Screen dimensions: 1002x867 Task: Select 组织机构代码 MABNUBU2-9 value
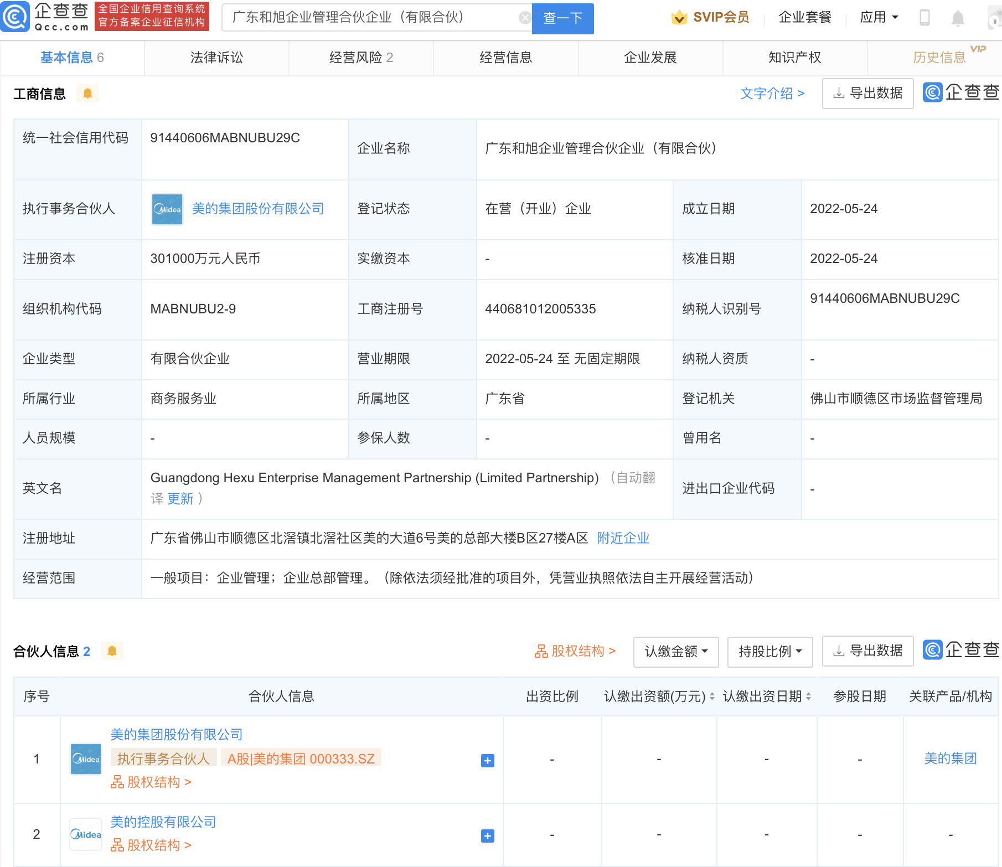pos(193,309)
